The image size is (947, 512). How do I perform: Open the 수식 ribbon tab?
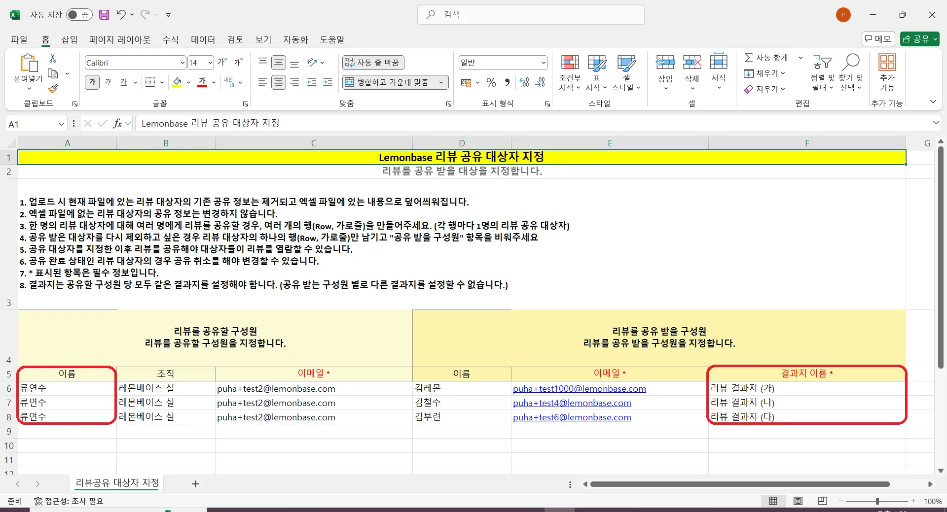[x=170, y=39]
